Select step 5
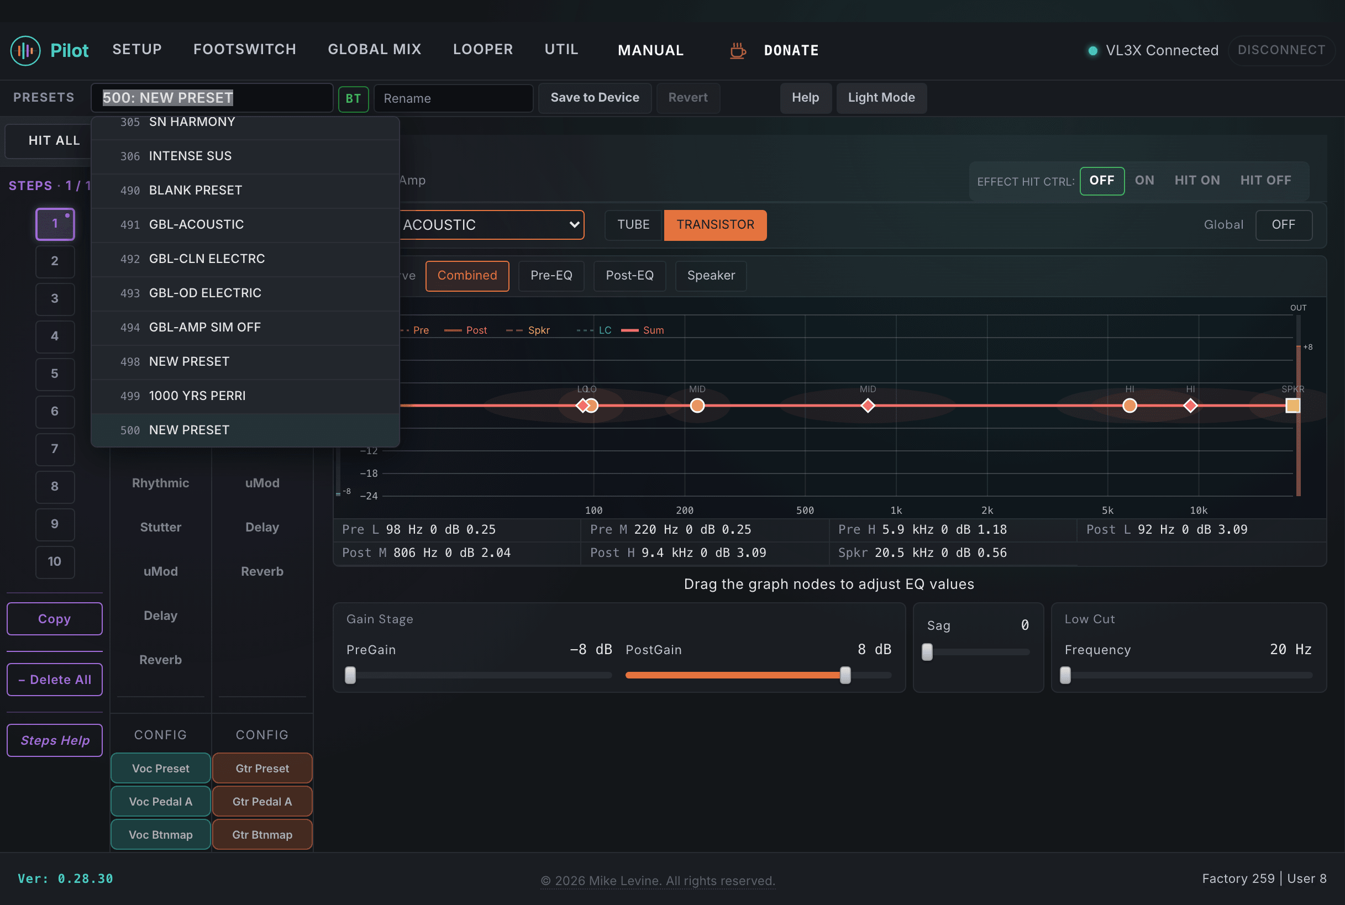This screenshot has height=905, width=1345. (x=55, y=374)
